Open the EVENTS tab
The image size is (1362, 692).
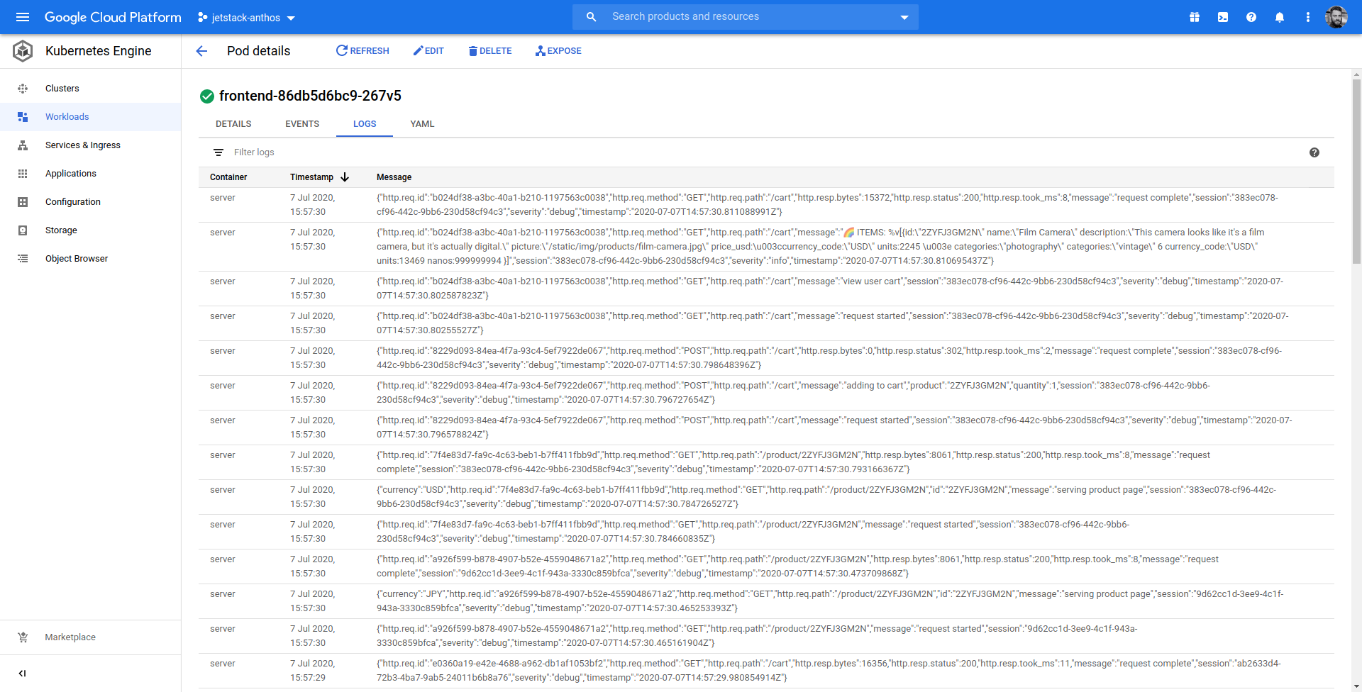click(x=301, y=123)
